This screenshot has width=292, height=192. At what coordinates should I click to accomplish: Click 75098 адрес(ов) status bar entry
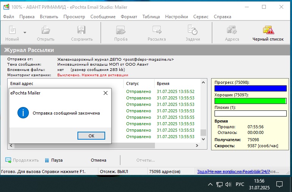[x=165, y=172]
